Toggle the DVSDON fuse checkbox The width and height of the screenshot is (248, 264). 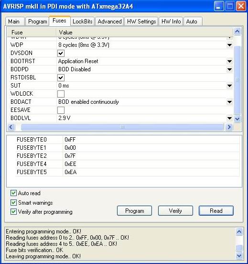(x=61, y=53)
